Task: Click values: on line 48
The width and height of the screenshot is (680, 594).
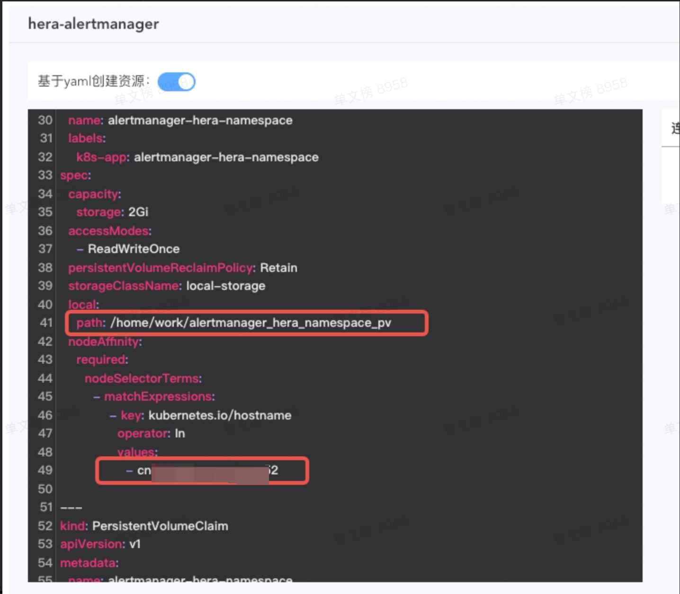Action: (x=137, y=452)
